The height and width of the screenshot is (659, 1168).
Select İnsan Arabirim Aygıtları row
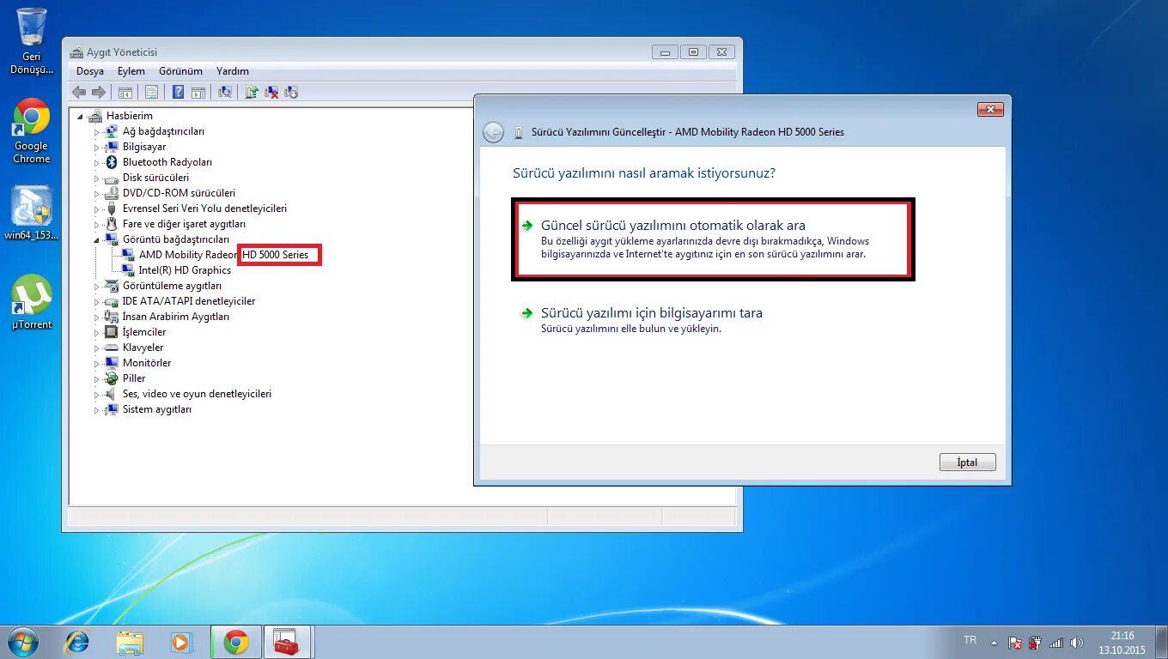point(176,317)
